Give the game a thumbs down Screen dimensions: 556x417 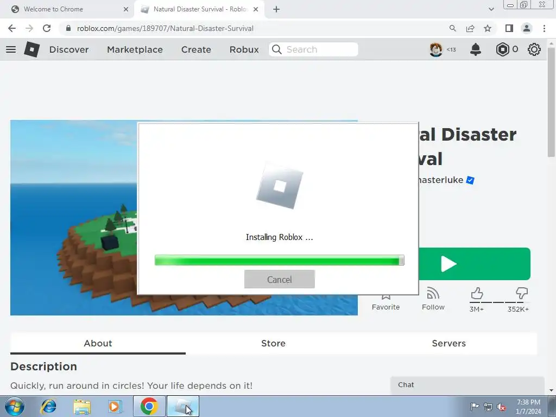coord(522,294)
